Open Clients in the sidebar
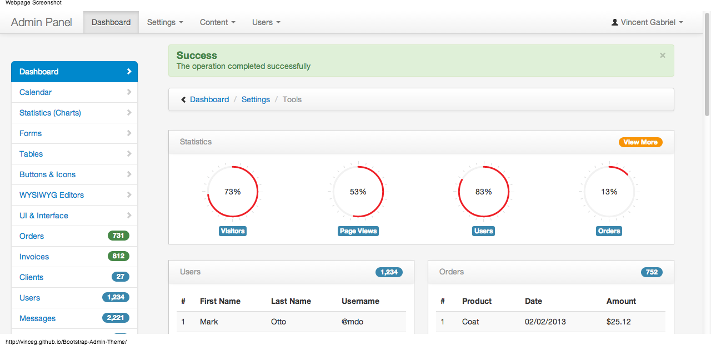Image resolution: width=711 pixels, height=345 pixels. 74,277
